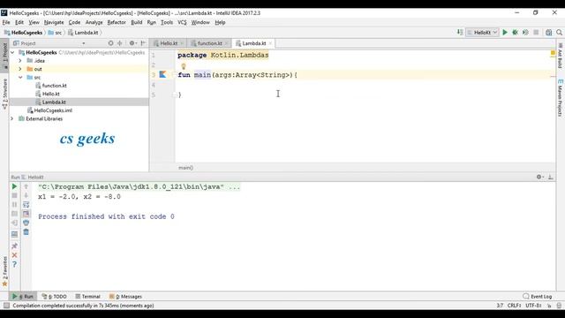
Task: Open the Event Log
Action: coord(538,297)
